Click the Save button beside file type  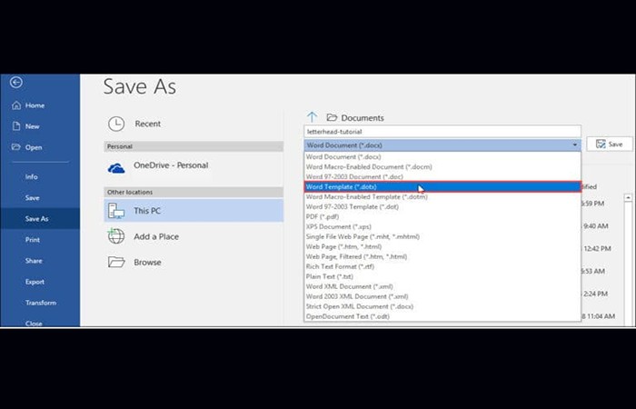pyautogui.click(x=610, y=144)
